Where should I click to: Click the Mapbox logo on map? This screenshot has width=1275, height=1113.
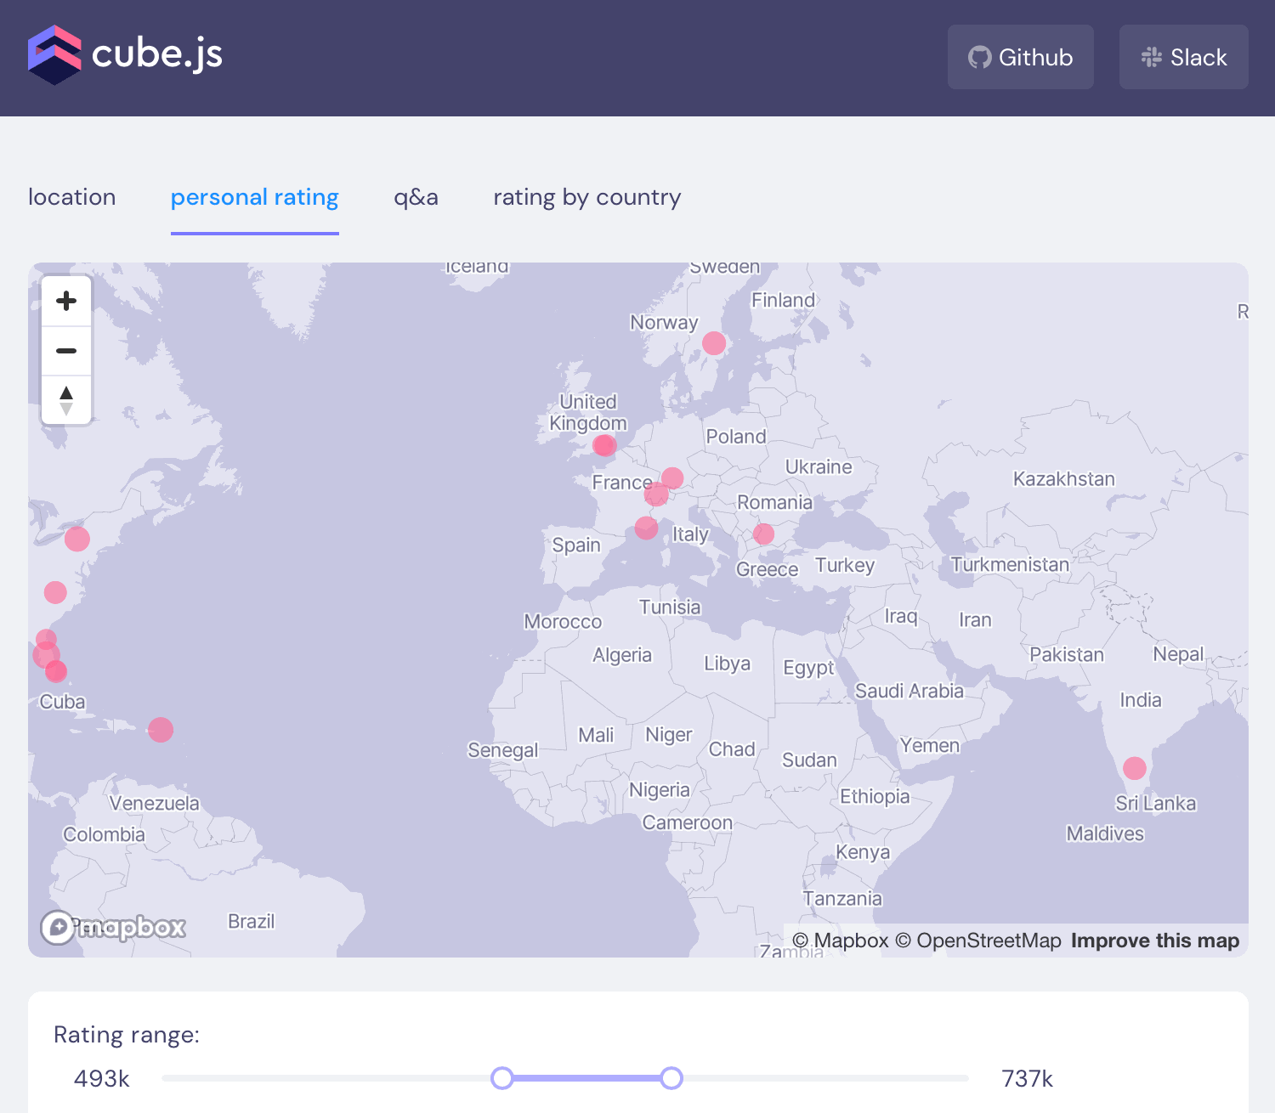pos(114,927)
